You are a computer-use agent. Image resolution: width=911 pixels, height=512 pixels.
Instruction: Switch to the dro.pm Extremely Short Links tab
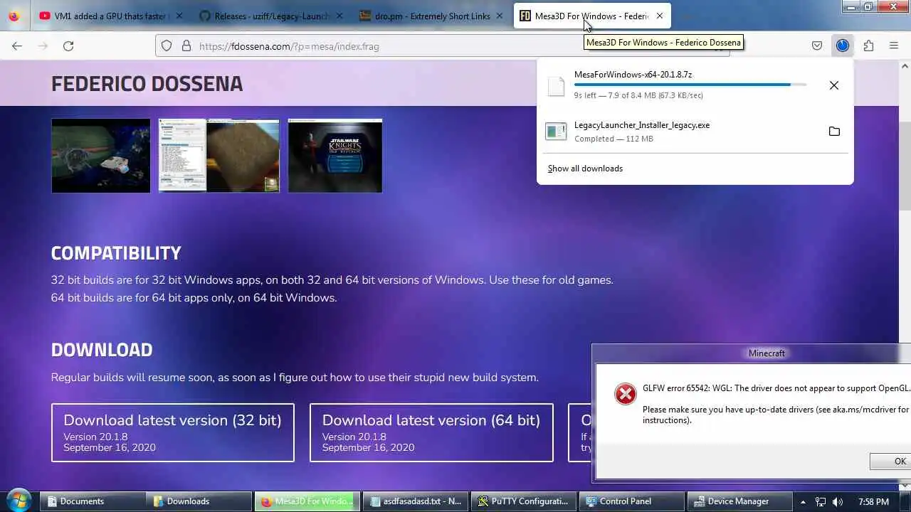(431, 16)
